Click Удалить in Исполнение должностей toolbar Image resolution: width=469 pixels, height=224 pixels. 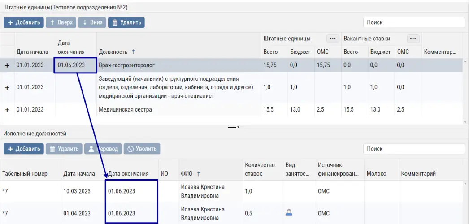pos(64,149)
